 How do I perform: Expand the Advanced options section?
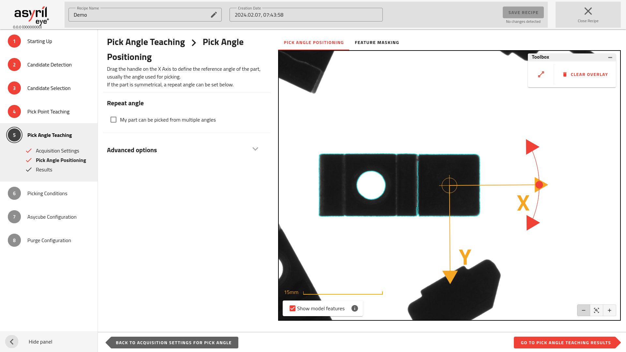pyautogui.click(x=255, y=149)
